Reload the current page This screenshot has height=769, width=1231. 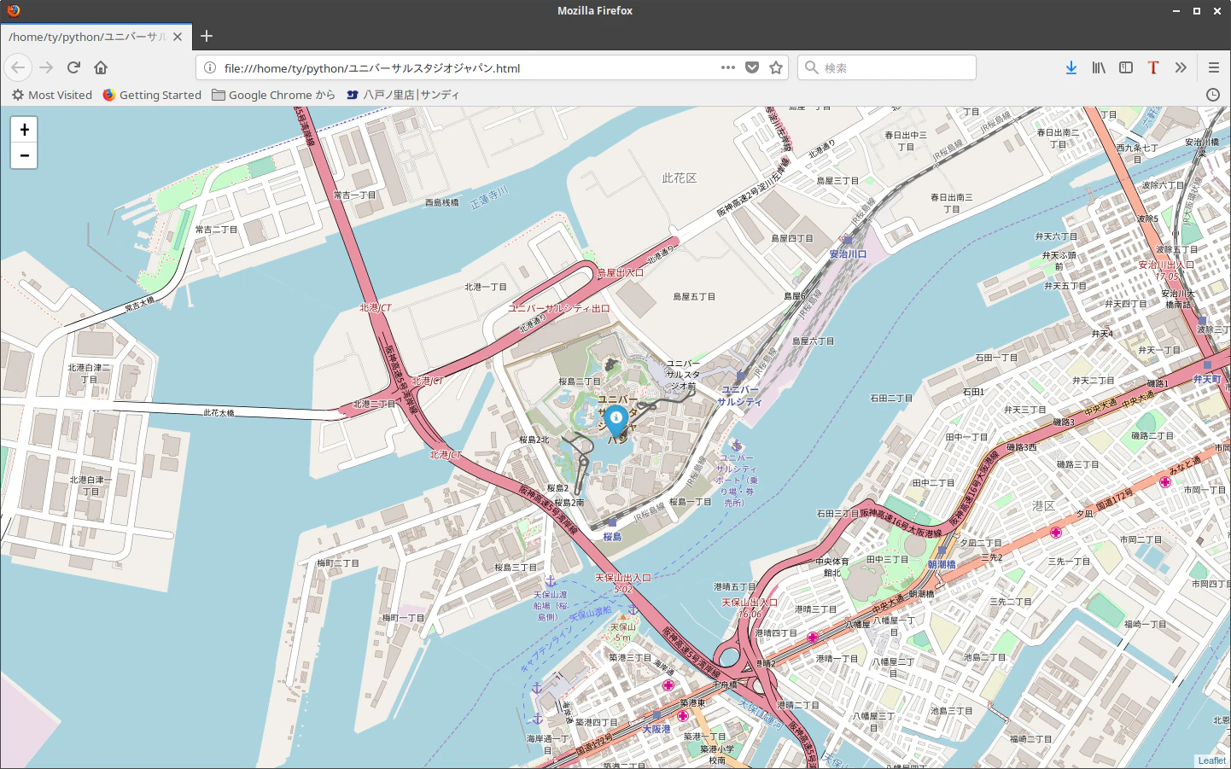coord(73,67)
